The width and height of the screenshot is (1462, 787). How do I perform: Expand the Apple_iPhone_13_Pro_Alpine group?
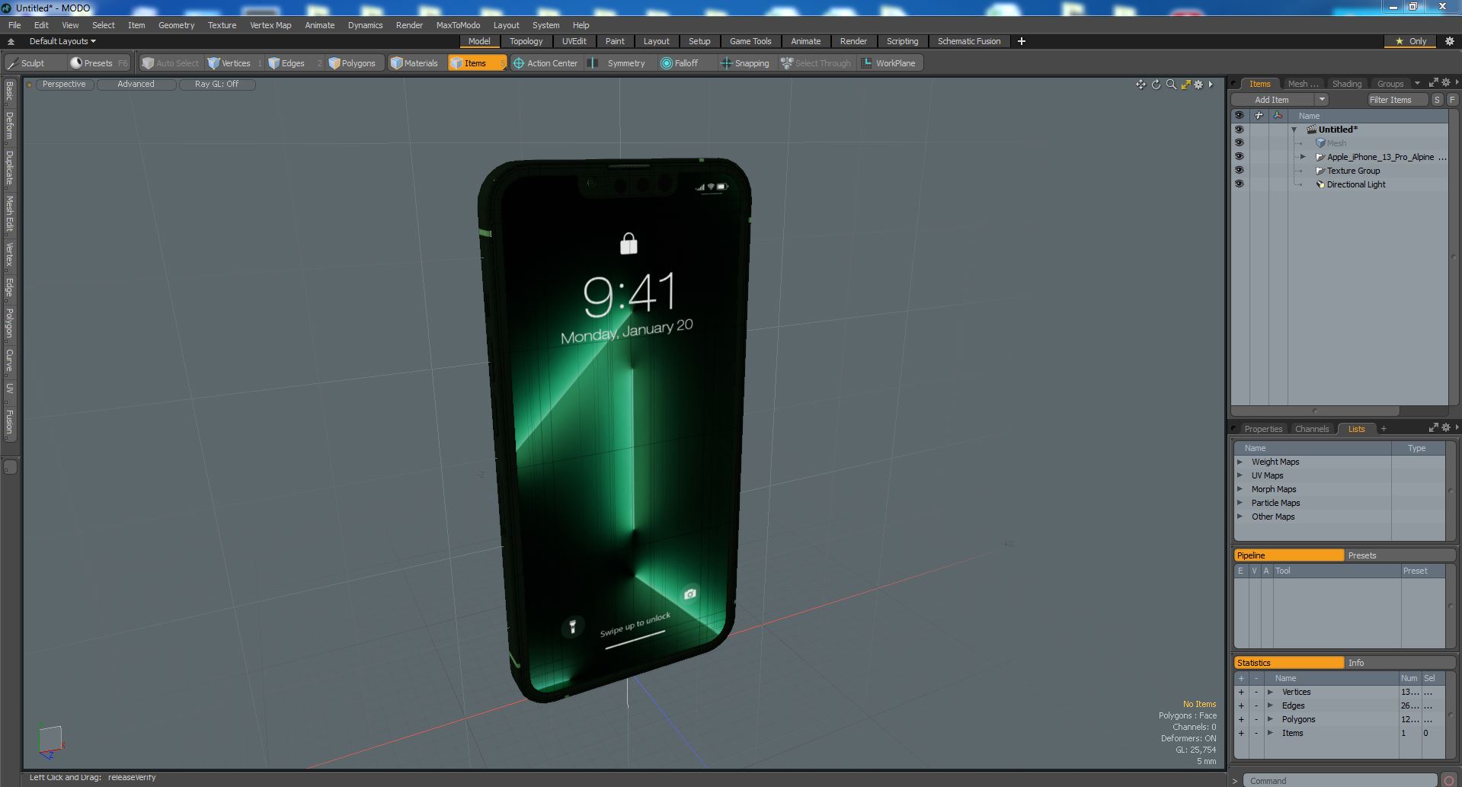point(1303,157)
